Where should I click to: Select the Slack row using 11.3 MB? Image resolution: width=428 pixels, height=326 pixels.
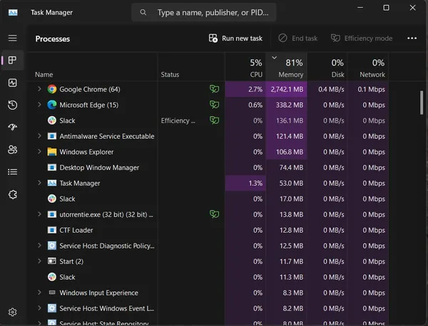(x=208, y=277)
